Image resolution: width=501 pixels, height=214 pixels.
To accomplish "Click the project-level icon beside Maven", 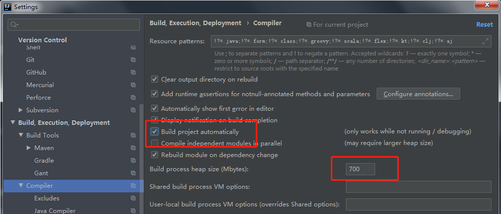I will pos(133,148).
